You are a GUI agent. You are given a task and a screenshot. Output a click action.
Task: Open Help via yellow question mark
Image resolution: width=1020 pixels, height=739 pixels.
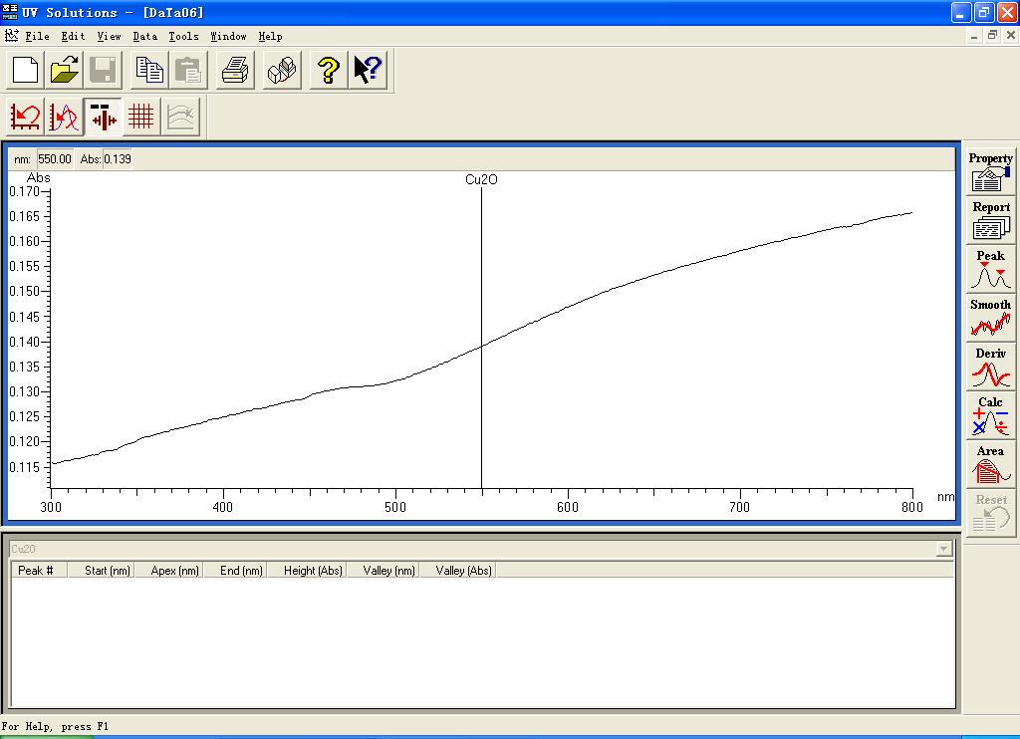[x=329, y=70]
